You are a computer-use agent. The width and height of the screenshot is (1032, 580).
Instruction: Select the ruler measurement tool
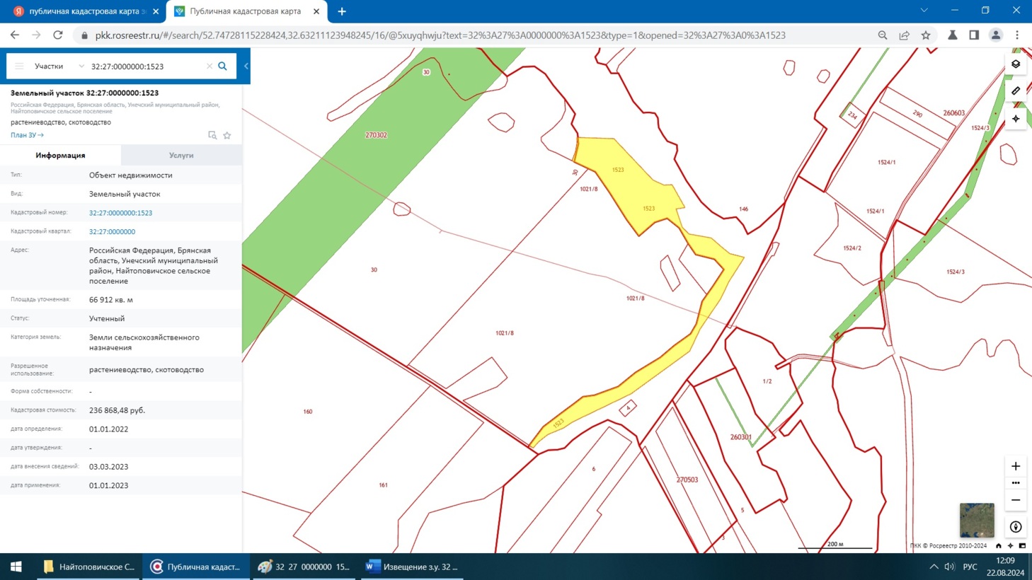point(1015,91)
